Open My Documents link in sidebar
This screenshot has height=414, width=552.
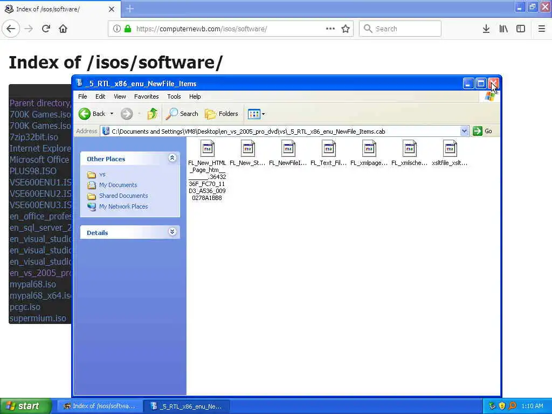tap(118, 185)
